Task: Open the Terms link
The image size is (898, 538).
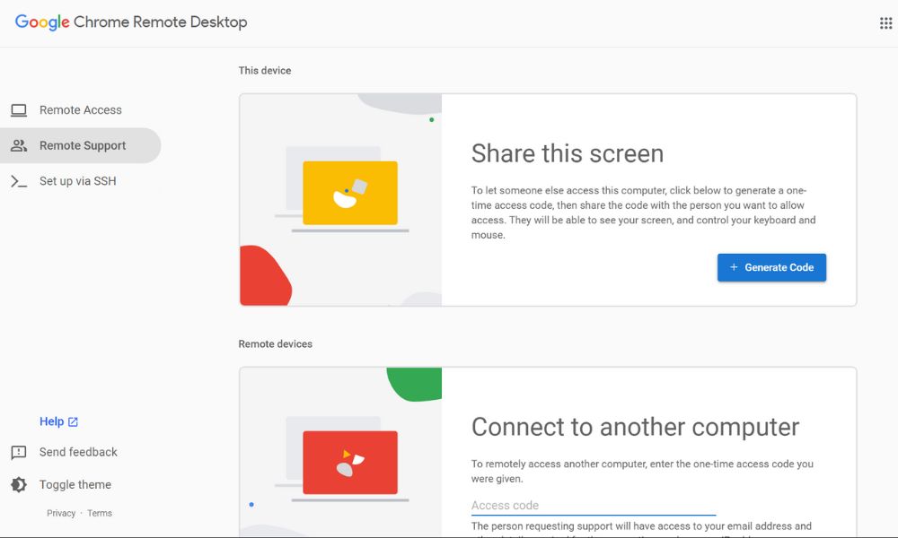Action: tap(100, 514)
